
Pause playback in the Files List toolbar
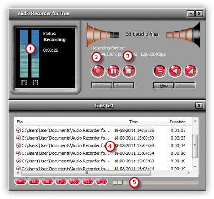point(34,181)
